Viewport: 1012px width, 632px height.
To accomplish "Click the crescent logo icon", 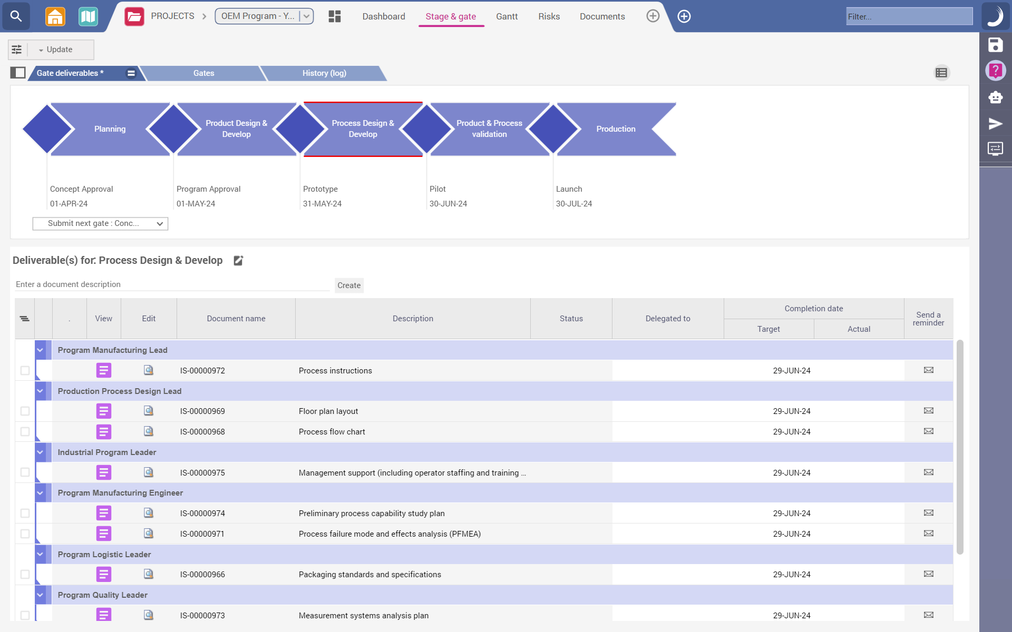I will [x=995, y=16].
